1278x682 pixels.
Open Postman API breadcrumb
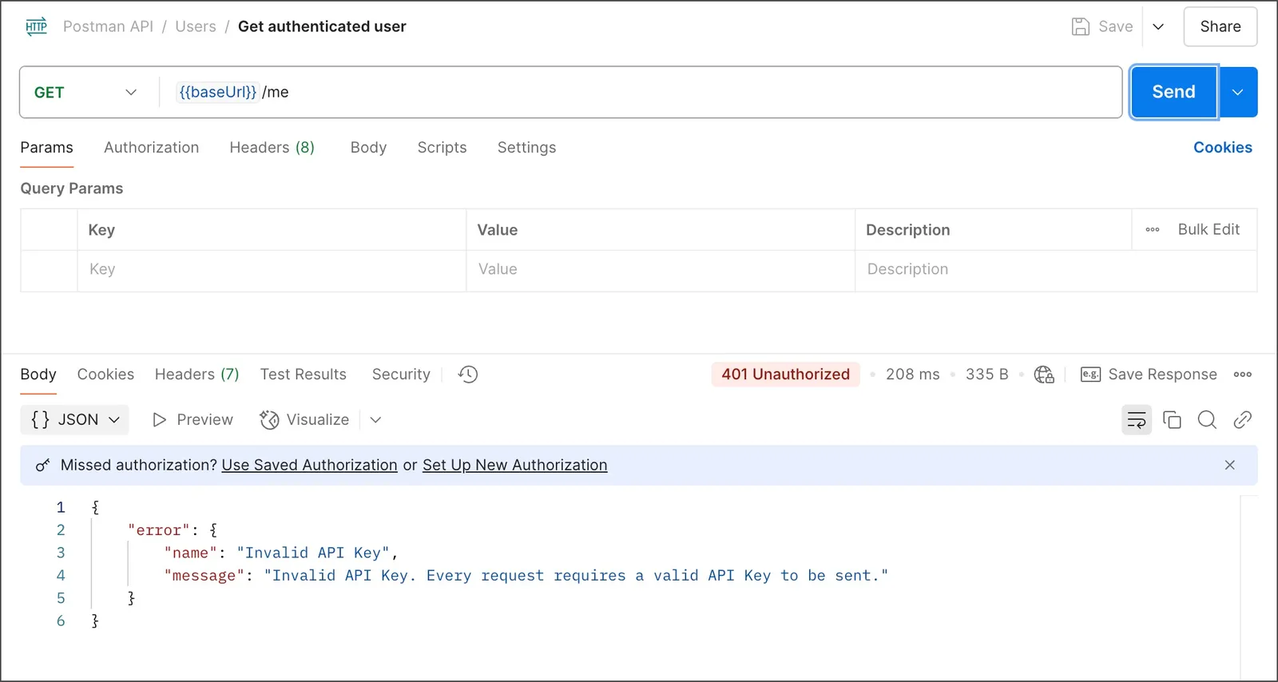pos(108,26)
